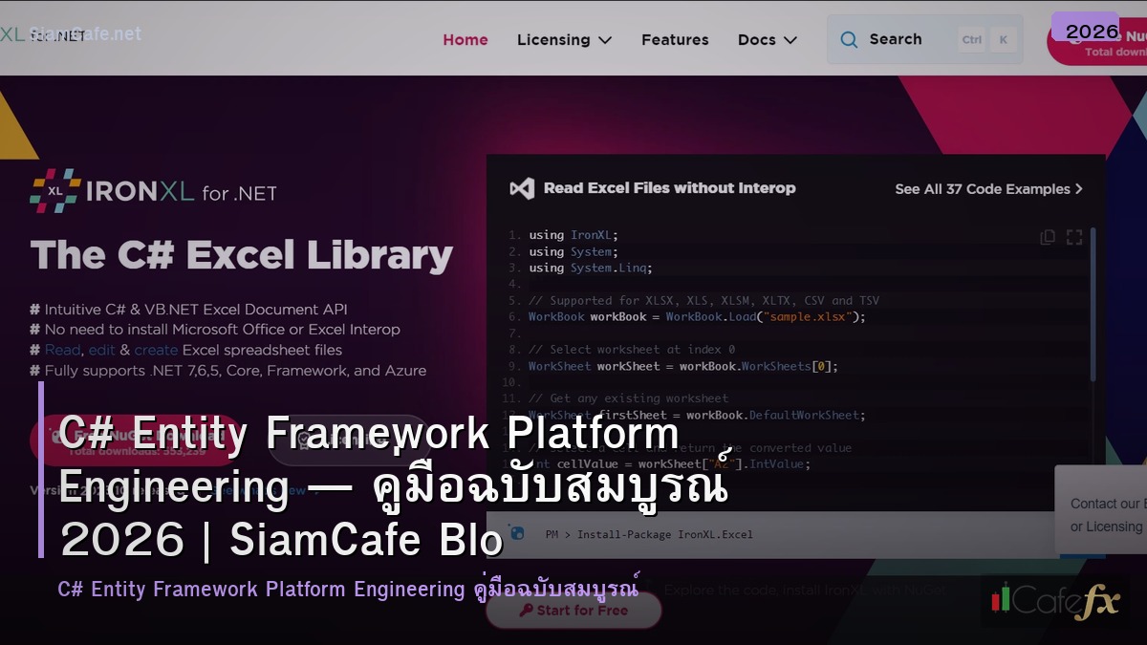Click the Start for Free button
The width and height of the screenshot is (1147, 645).
click(573, 610)
